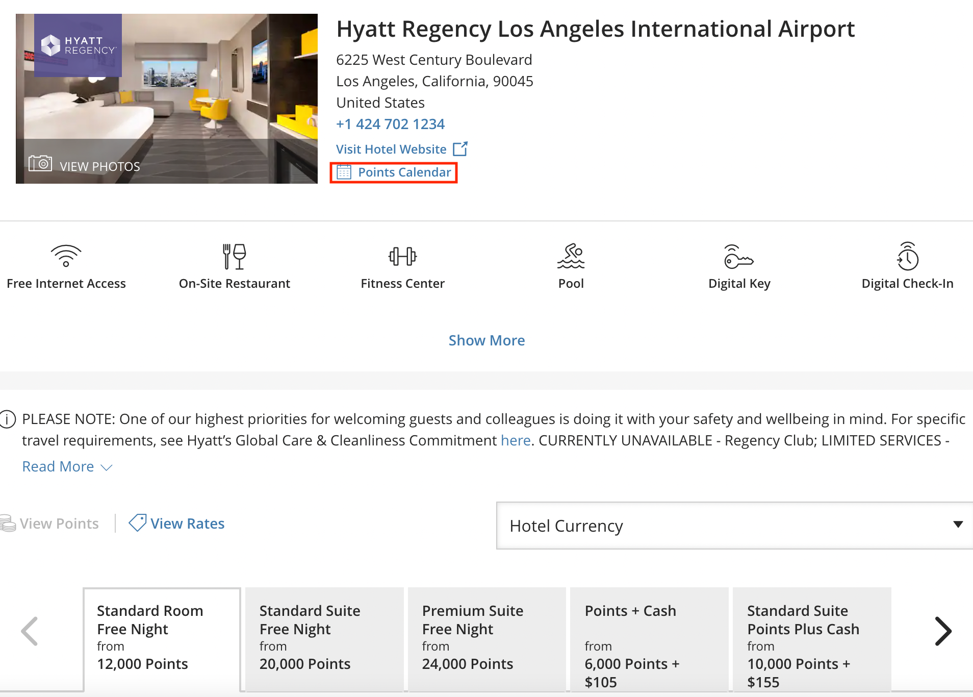Viewport: 973px width, 697px height.
Task: Switch pricing to View Rates
Action: 187,523
